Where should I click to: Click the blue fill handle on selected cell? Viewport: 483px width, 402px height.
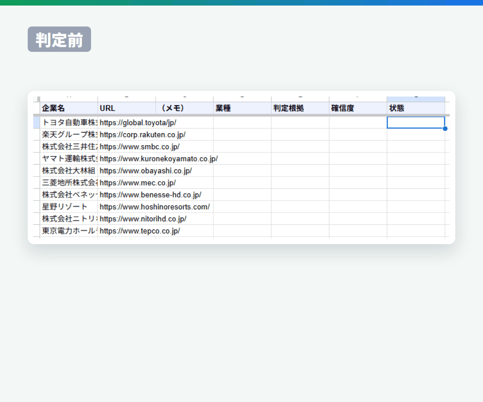[x=445, y=129]
